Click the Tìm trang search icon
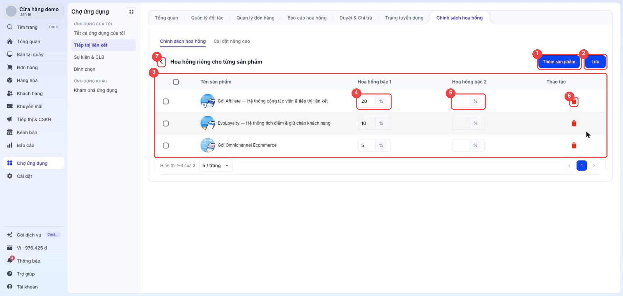This screenshot has width=623, height=296. [x=10, y=27]
